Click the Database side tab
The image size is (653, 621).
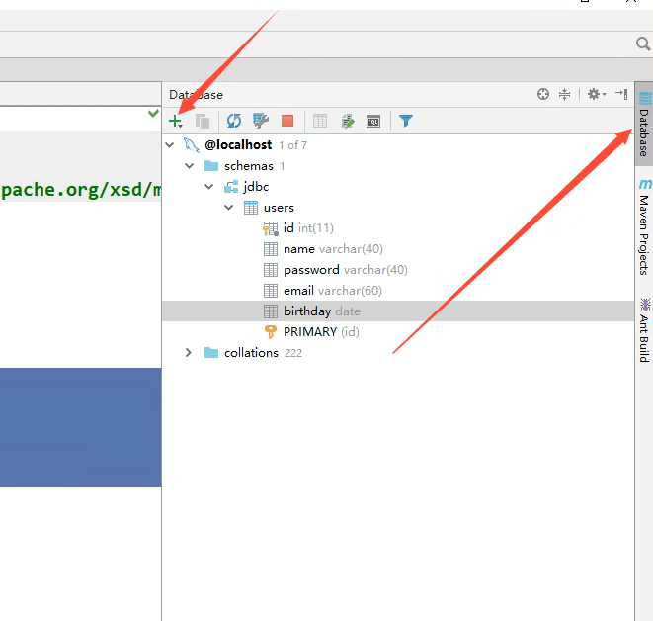[644, 125]
